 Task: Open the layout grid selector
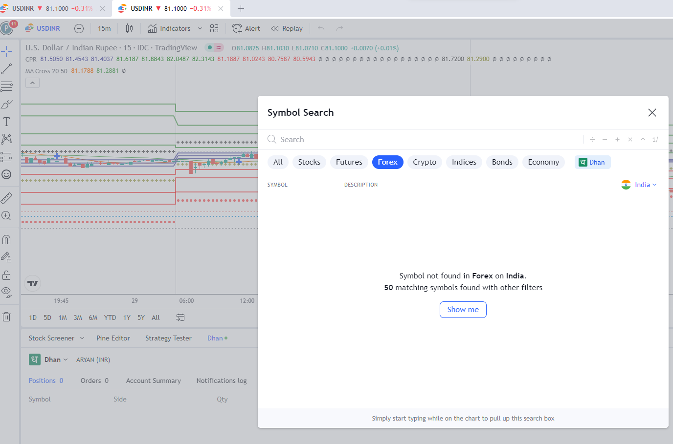tap(214, 28)
